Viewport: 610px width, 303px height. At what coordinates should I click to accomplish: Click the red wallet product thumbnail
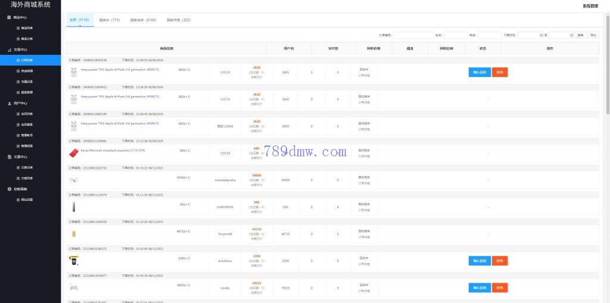[x=73, y=153]
